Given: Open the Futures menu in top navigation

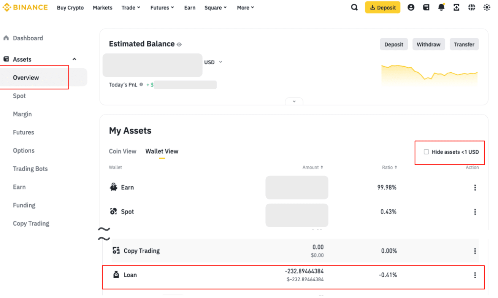Looking at the screenshot, I should pos(162,8).
